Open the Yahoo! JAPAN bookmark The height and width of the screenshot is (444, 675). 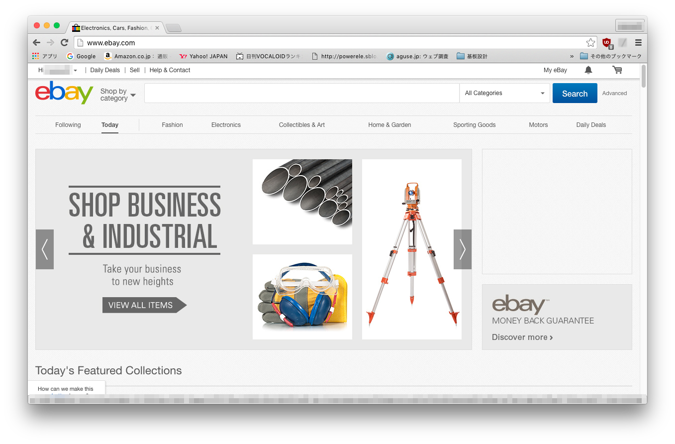pos(203,56)
